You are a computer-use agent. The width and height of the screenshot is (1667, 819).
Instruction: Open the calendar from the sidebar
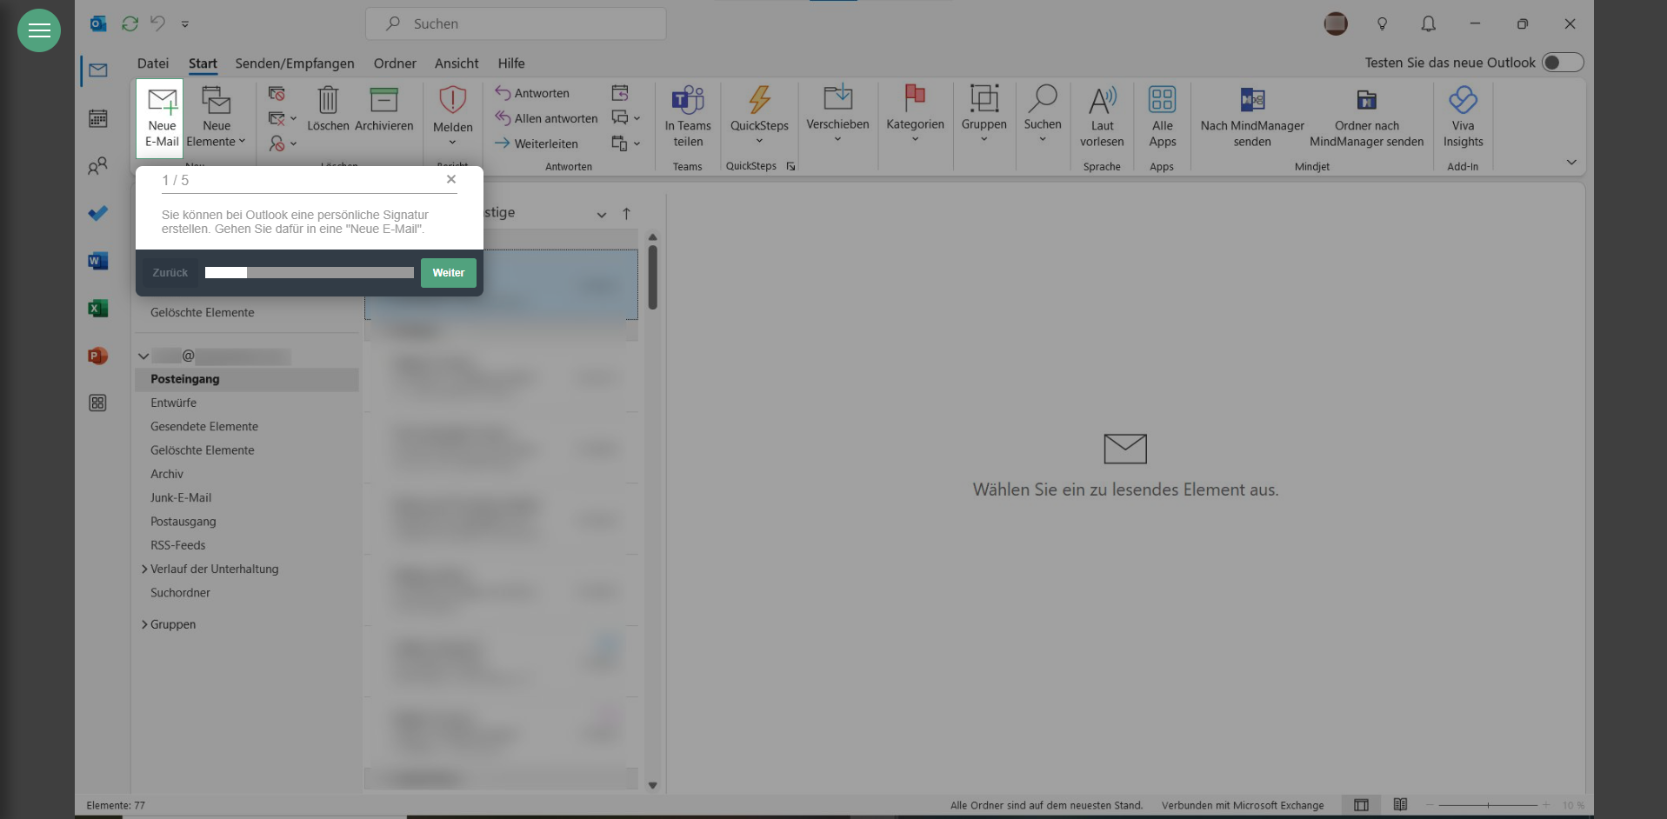(x=98, y=118)
